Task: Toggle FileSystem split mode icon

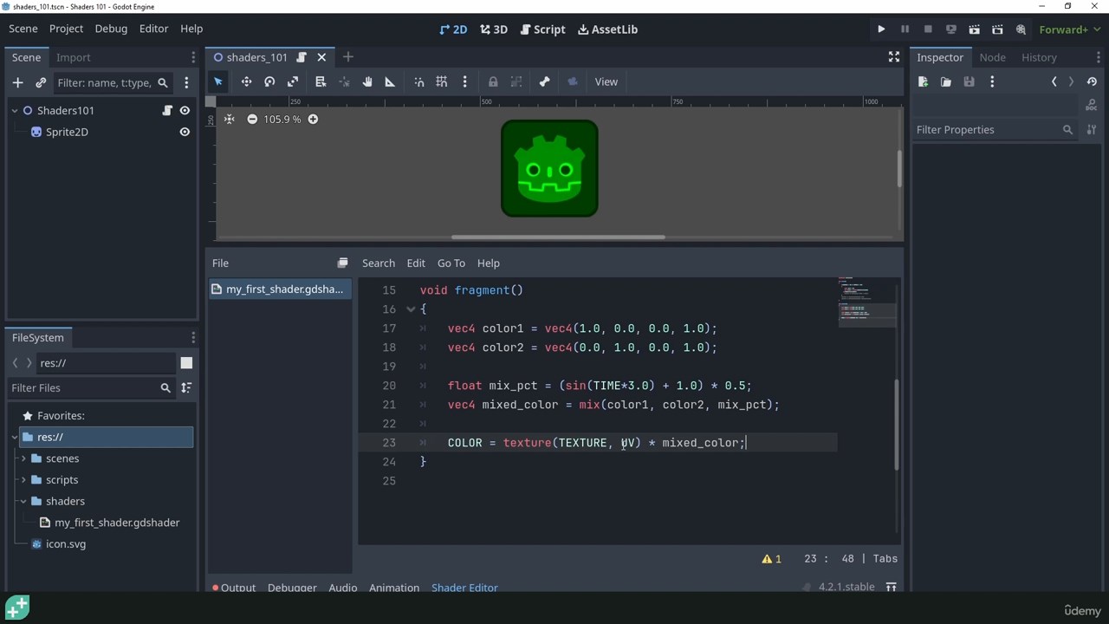Action: tap(186, 363)
